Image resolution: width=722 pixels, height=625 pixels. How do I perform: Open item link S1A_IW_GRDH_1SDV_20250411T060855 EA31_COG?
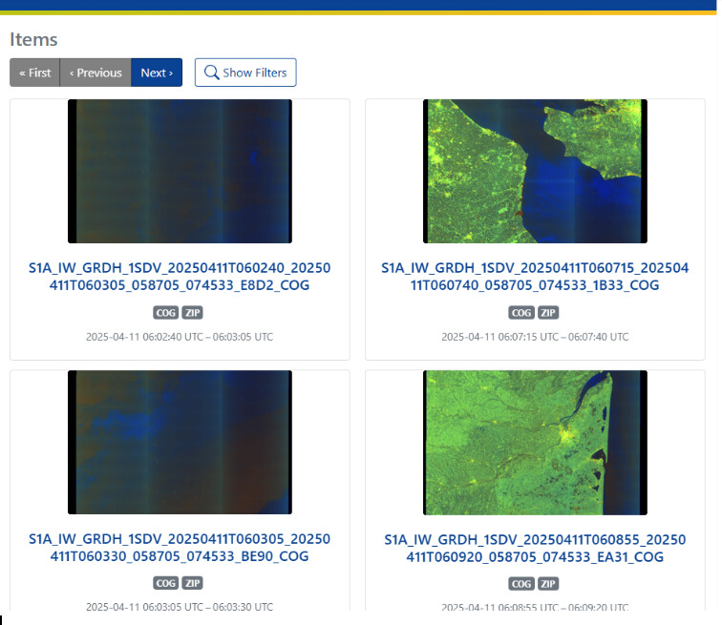[535, 548]
